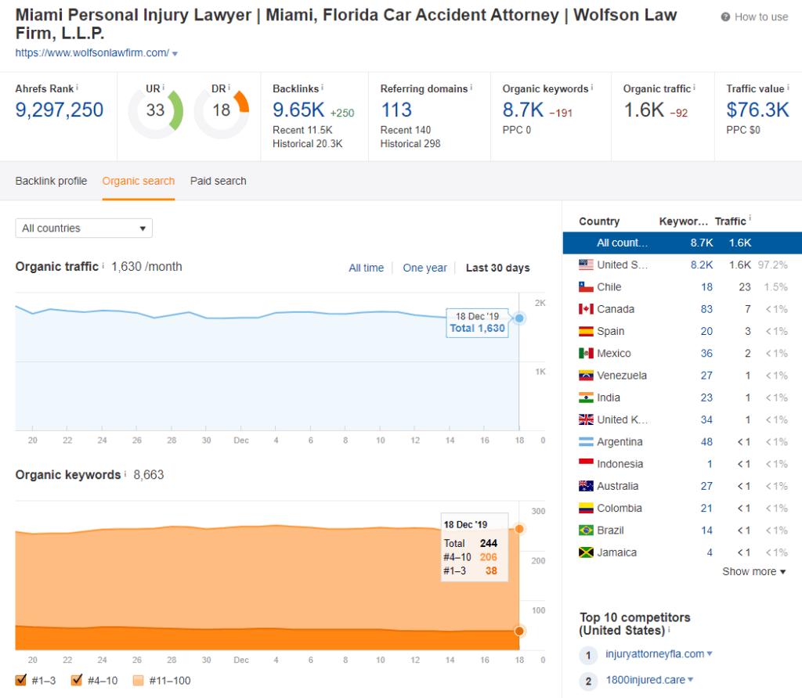
Task: Click the 113 referring domains count
Action: 396,110
